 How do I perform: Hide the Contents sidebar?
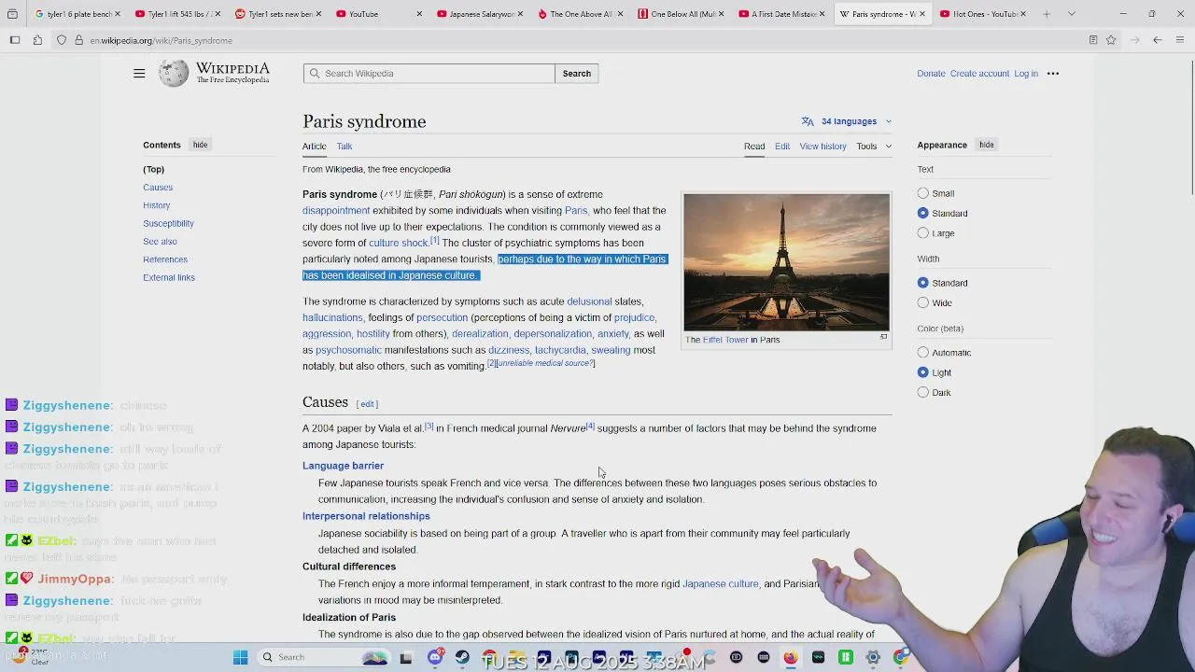coord(200,145)
